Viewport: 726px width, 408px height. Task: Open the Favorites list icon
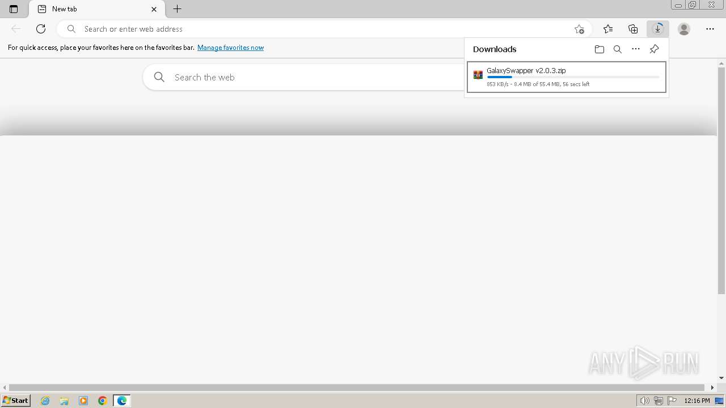[608, 29]
